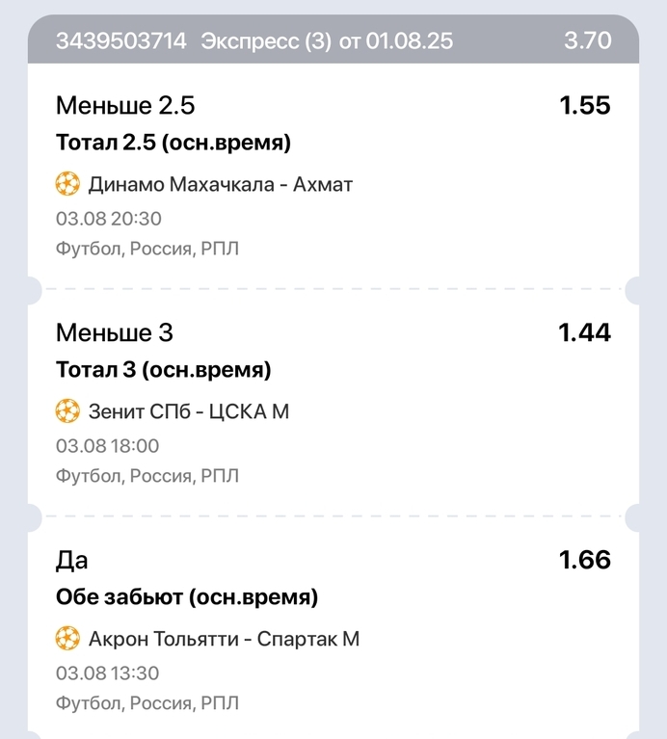Open the Динамо Махачкала - Ахмат match
Viewport: 667px width, 739px height.
tap(220, 184)
